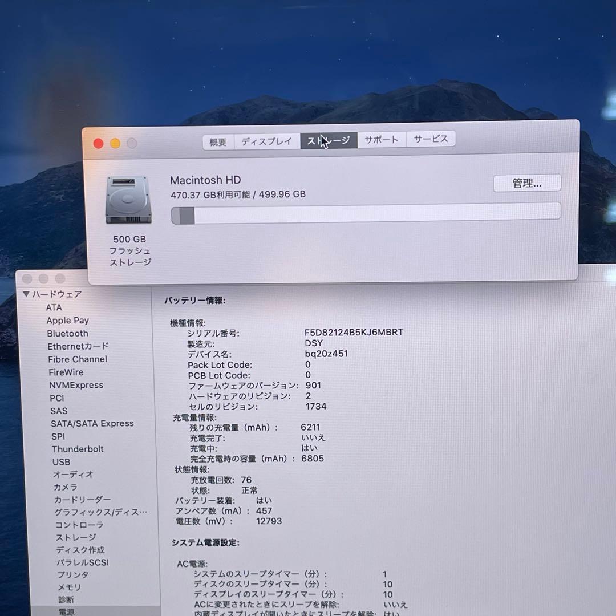This screenshot has width=616, height=616.
Task: Select Bluetooth in the hardware sidebar
Action: click(x=68, y=333)
